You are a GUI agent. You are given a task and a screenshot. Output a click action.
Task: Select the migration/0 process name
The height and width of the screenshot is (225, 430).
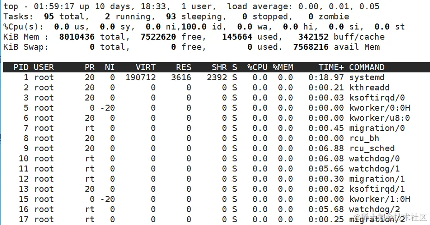click(x=377, y=128)
